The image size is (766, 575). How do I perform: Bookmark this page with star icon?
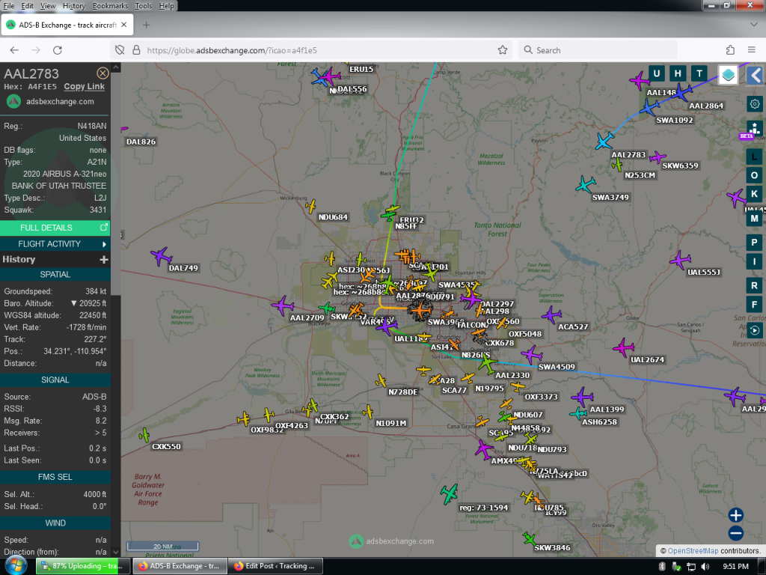click(x=502, y=50)
